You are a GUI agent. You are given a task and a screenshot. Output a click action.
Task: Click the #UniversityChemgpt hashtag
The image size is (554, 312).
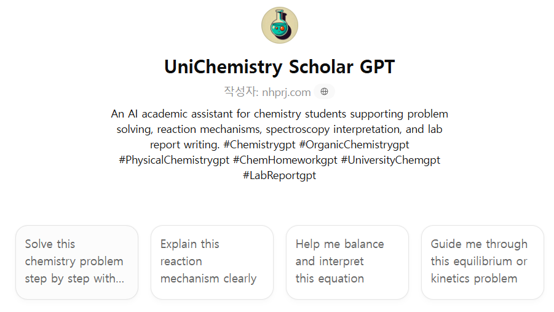(x=390, y=160)
